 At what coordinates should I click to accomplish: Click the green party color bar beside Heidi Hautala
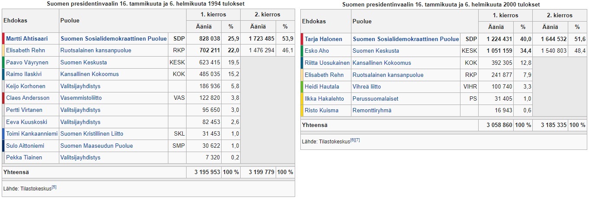302,87
